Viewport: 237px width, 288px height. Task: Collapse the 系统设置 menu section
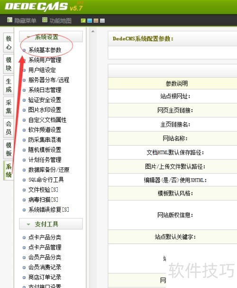tap(51, 37)
